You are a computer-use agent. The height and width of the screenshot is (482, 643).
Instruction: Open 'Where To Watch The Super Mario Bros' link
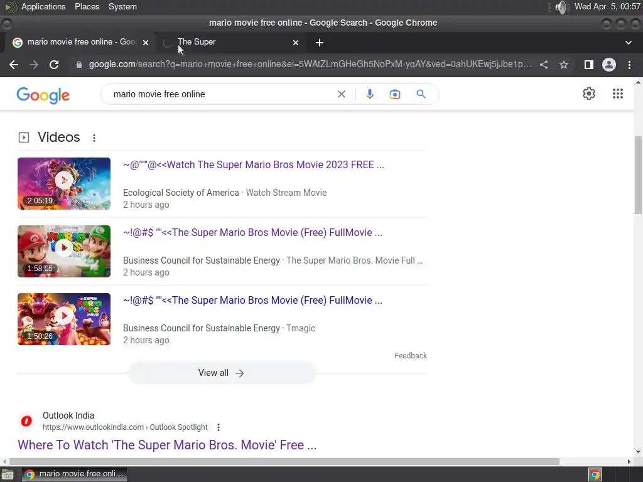click(167, 445)
